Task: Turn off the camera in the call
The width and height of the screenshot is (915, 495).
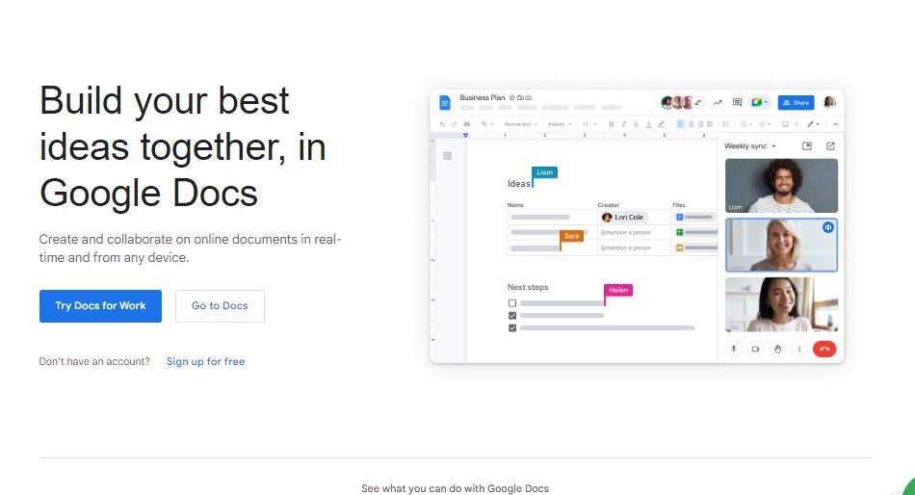Action: click(x=756, y=349)
